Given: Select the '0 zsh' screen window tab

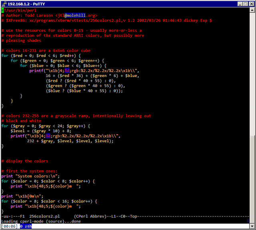Looking at the screenshot, I should click(x=26, y=226).
